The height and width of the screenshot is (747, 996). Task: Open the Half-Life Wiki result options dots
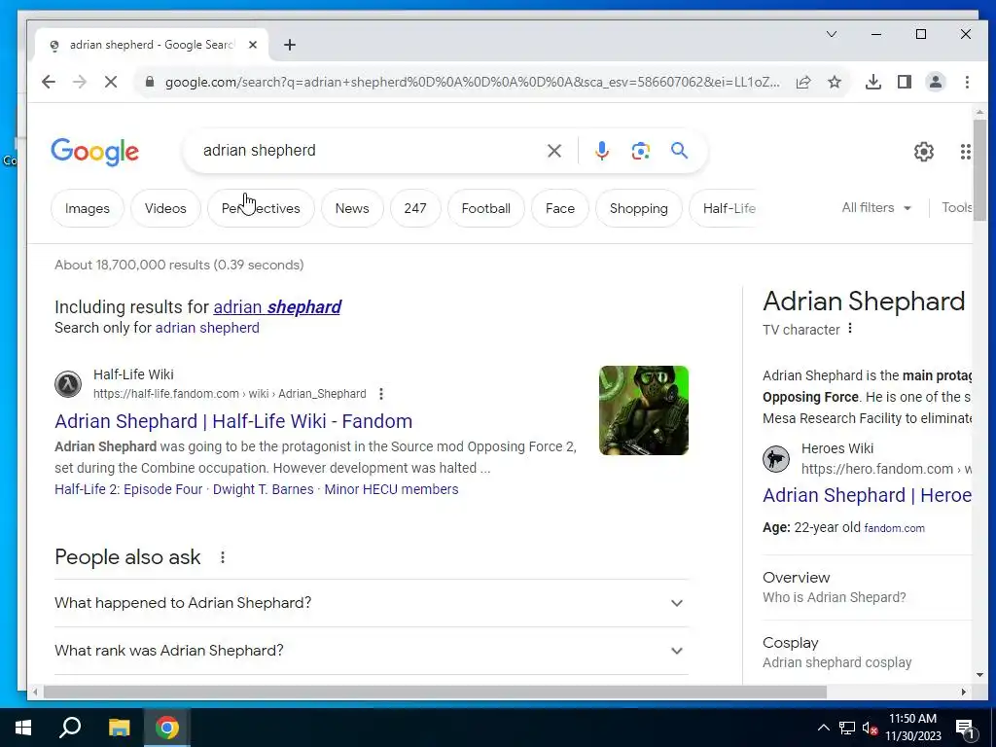click(x=381, y=394)
